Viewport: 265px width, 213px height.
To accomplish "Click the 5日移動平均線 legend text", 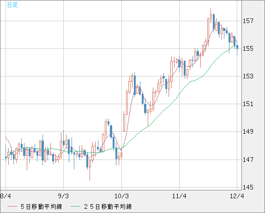I will (42, 207).
